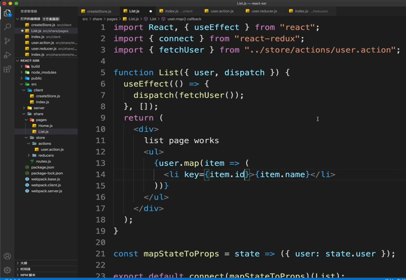Open the Source Control view icon
This screenshot has height=280, width=406.
click(x=7, y=41)
